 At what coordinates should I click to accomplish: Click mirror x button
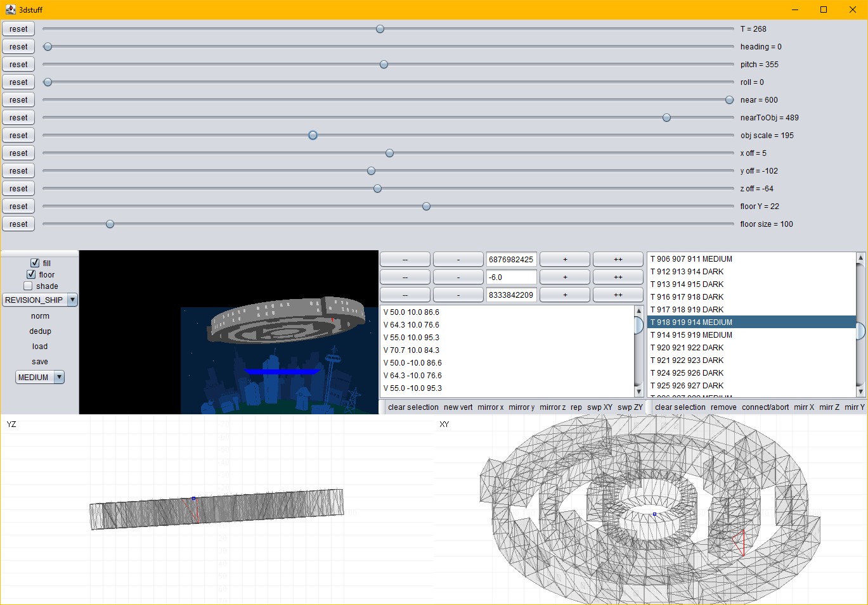491,407
